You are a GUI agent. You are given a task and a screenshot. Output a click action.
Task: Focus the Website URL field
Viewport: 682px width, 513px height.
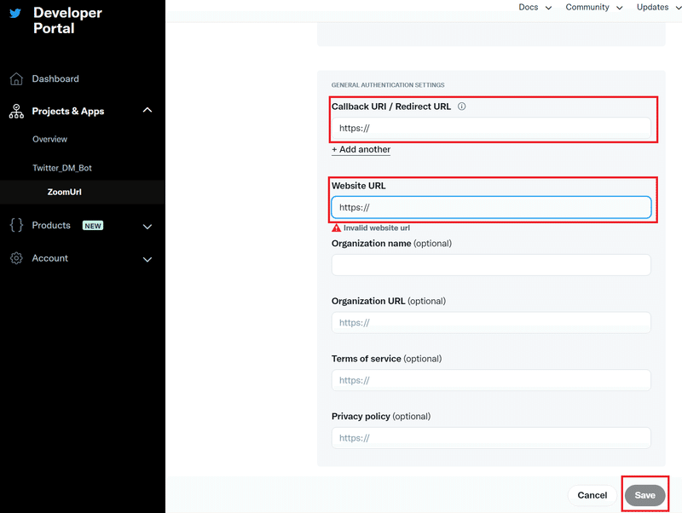pos(491,207)
